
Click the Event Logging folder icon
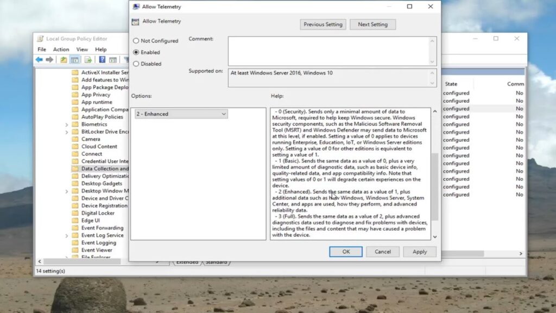point(75,243)
